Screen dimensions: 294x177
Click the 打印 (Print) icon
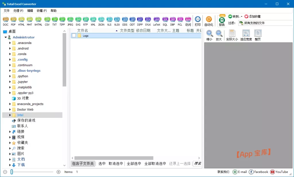pyautogui.click(x=198, y=20)
